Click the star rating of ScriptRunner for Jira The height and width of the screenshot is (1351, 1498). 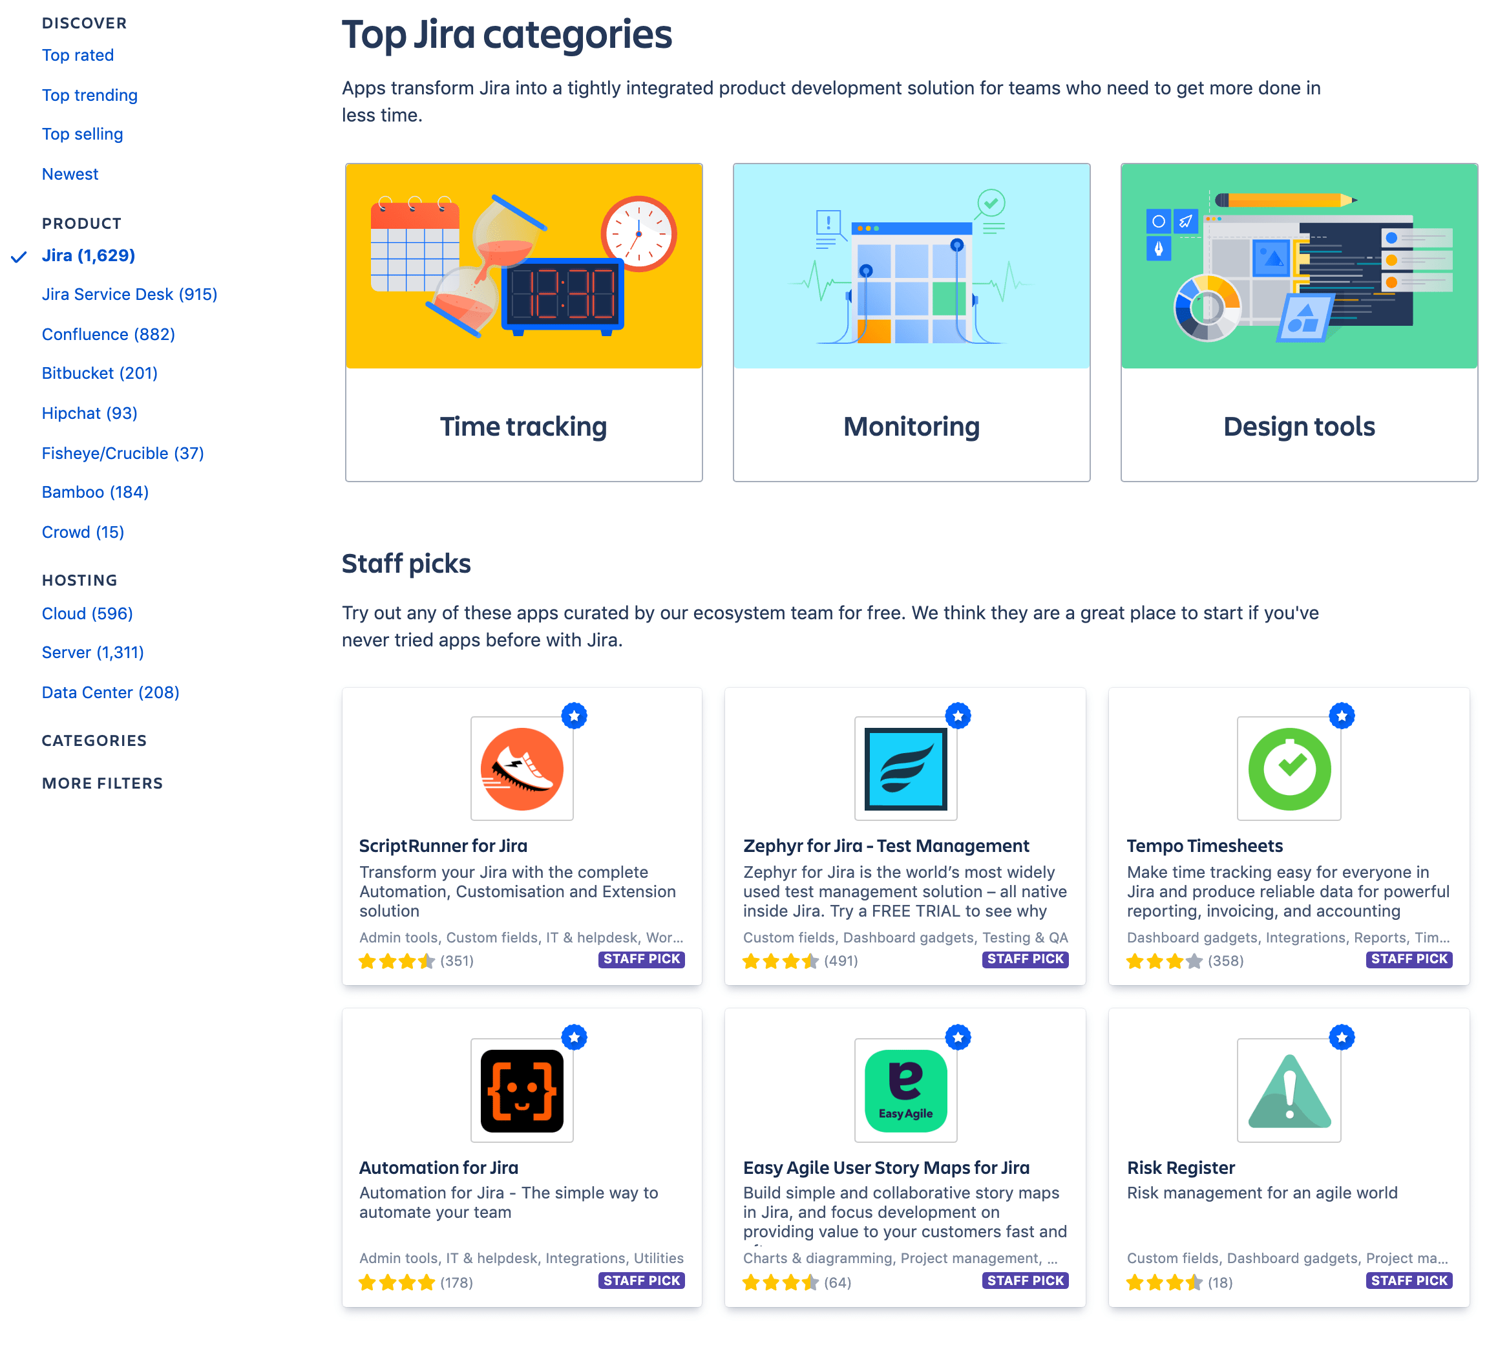[397, 961]
